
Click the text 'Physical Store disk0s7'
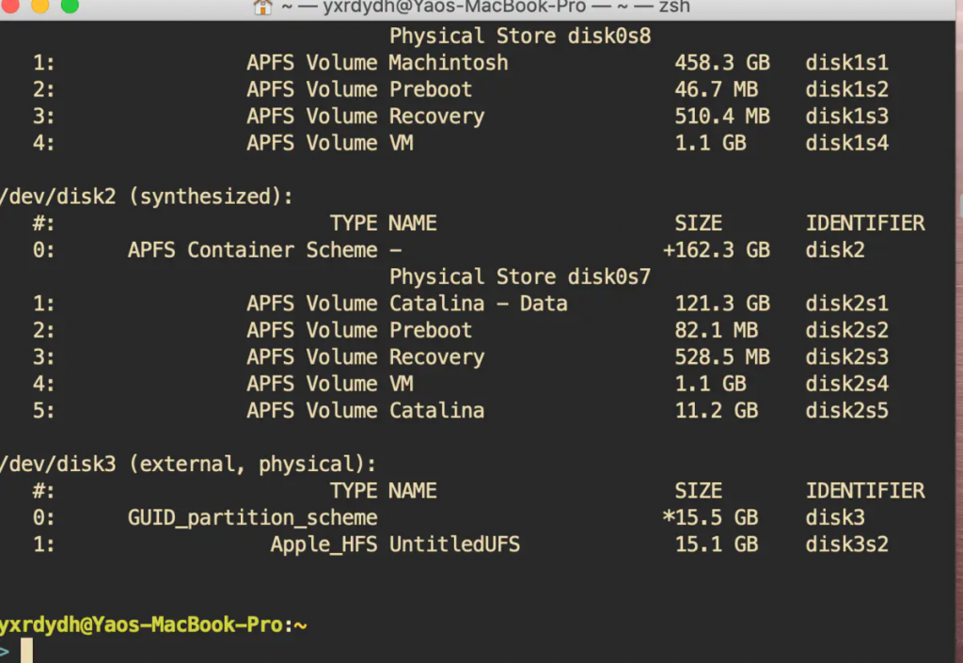click(520, 276)
